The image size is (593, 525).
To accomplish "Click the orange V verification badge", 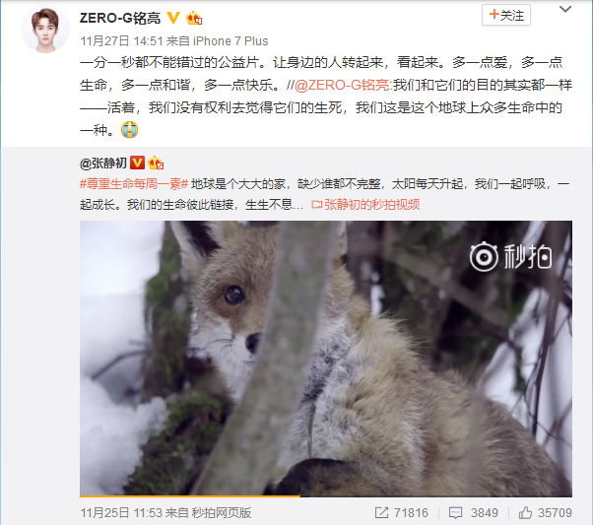I will (172, 18).
